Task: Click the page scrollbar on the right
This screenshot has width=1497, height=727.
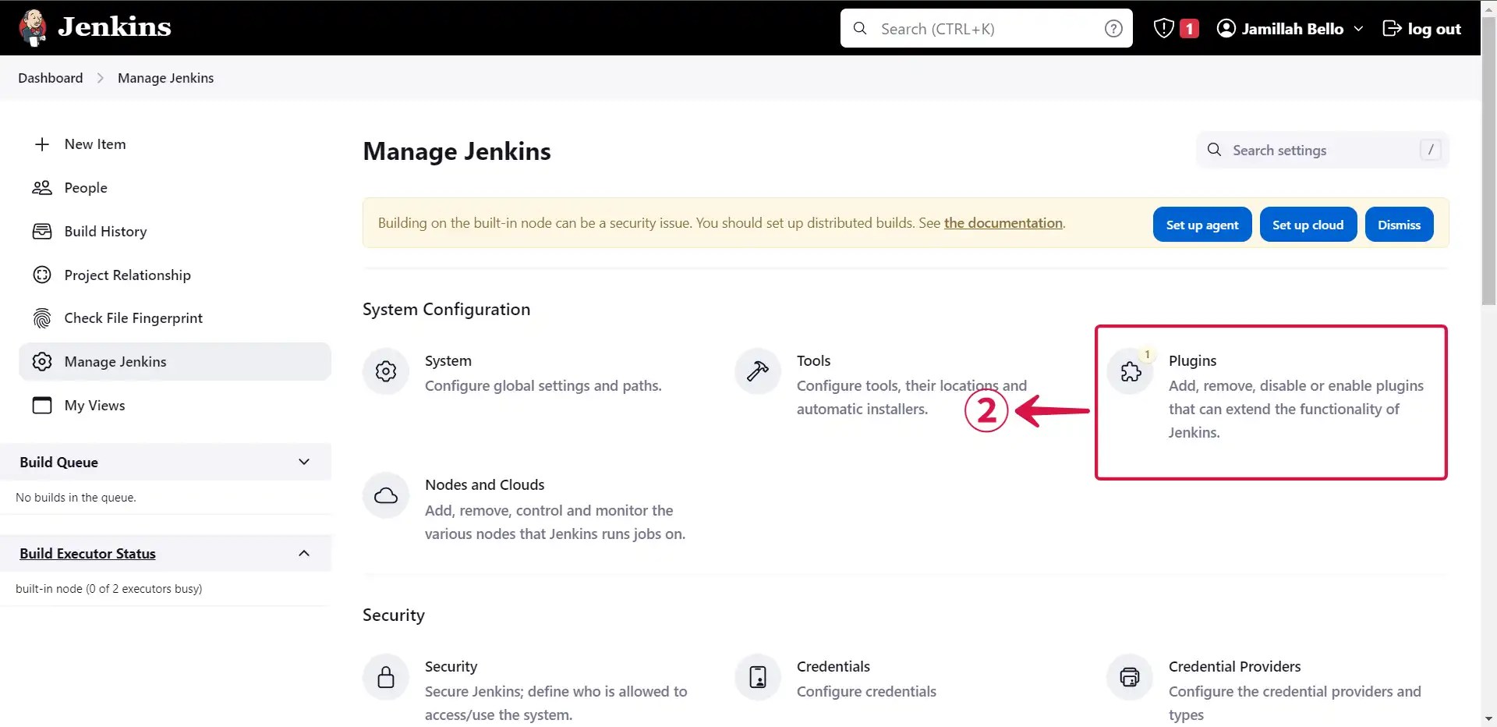Action: (1488, 156)
